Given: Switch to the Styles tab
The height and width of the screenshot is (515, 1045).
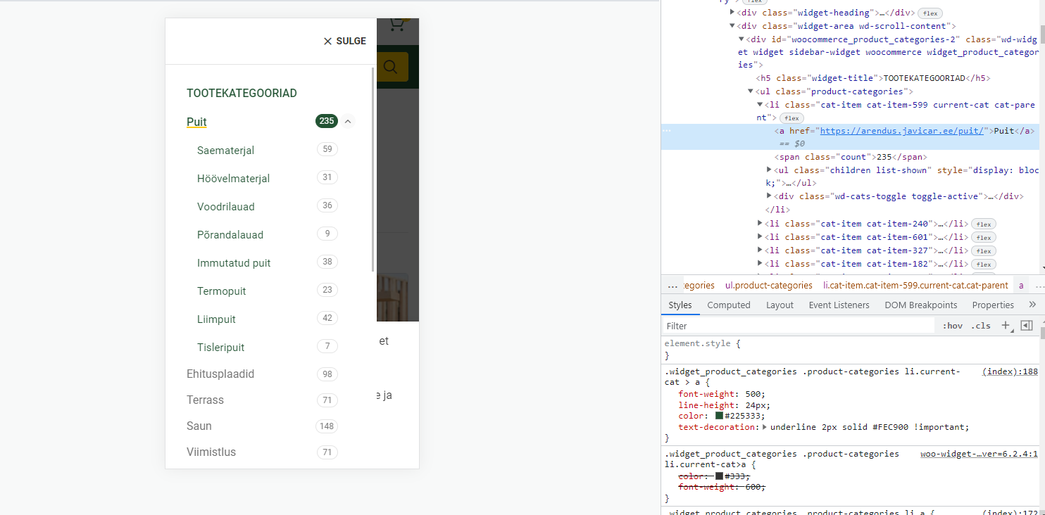Looking at the screenshot, I should click(680, 305).
